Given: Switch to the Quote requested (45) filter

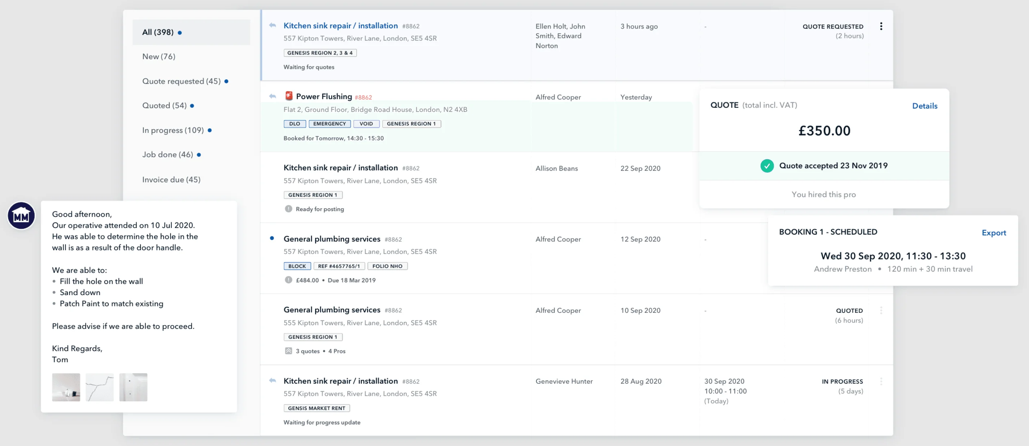Looking at the screenshot, I should pyautogui.click(x=181, y=81).
